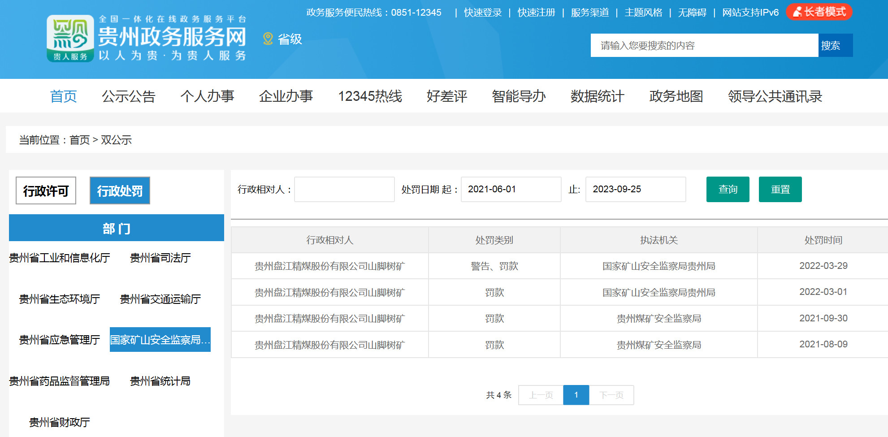Image resolution: width=888 pixels, height=437 pixels.
Task: Open the penalty start date picker
Action: 511,190
